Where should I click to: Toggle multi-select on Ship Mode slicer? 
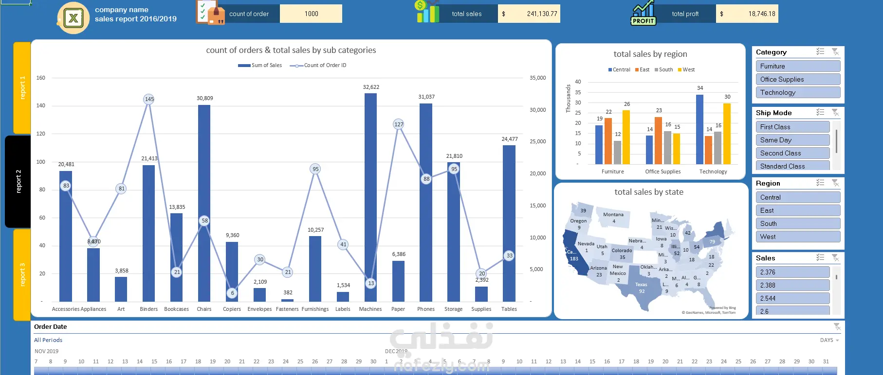820,112
